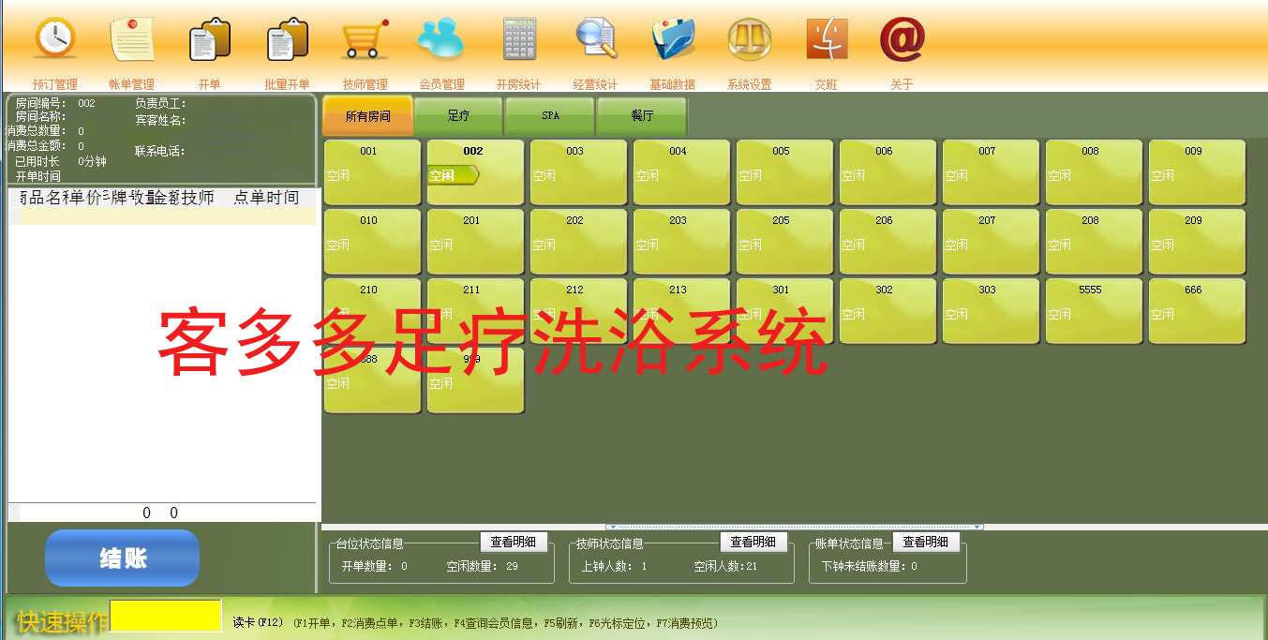This screenshot has height=640, width=1268.
Task: Select room 010 tile
Action: click(x=372, y=242)
